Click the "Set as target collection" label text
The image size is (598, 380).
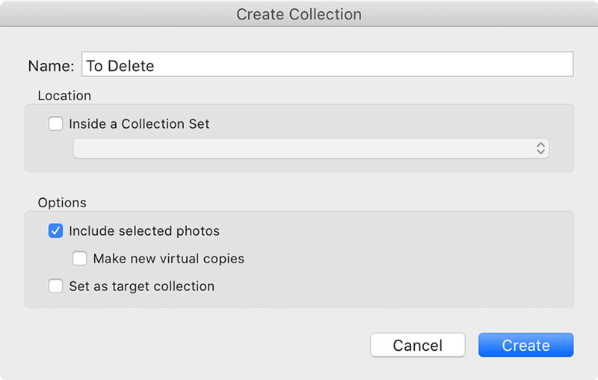tap(141, 286)
